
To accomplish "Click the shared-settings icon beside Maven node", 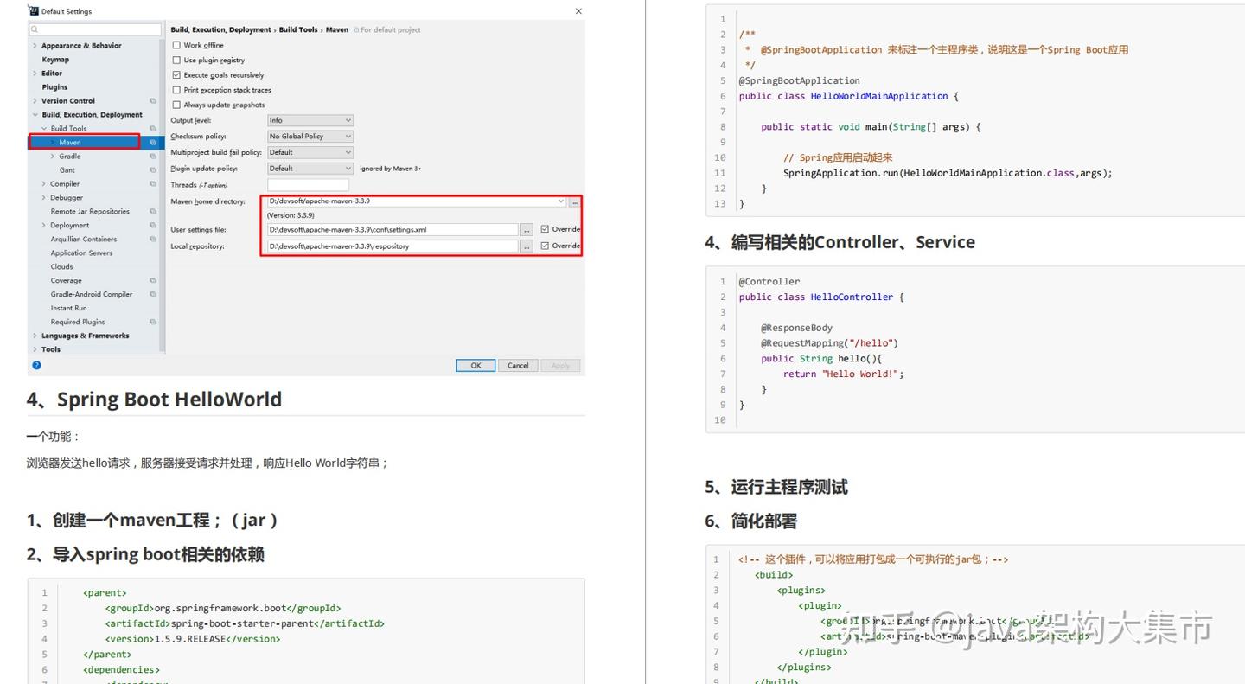I will pos(152,142).
